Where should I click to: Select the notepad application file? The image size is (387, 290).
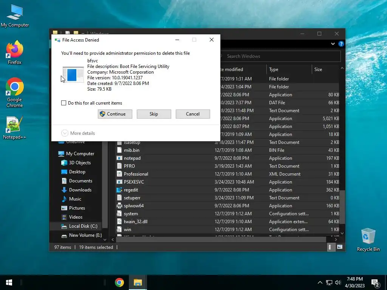pos(227,158)
